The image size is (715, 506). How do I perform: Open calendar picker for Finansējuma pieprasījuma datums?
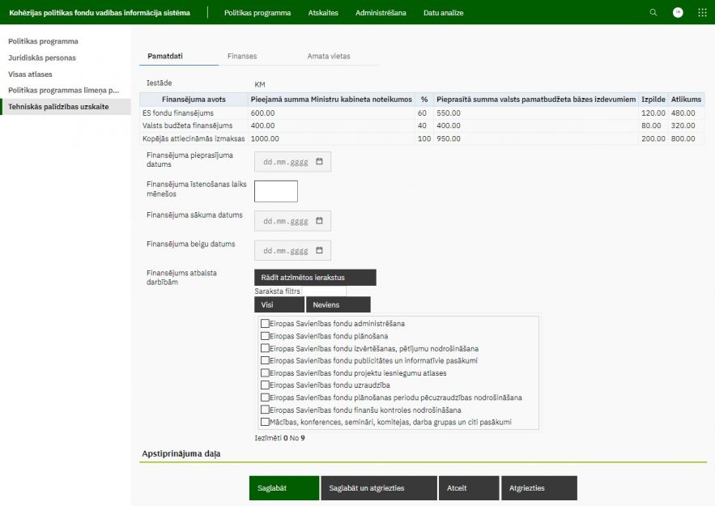tap(319, 162)
